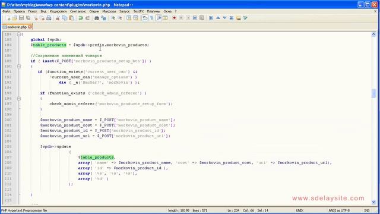Image resolution: width=380 pixels, height=214 pixels.
Task: Open Find with the binoculars icon
Action: click(96, 18)
